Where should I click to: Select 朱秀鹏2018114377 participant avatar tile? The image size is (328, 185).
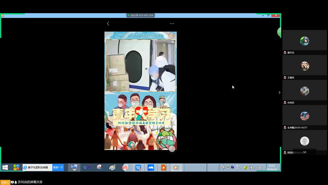point(304,116)
